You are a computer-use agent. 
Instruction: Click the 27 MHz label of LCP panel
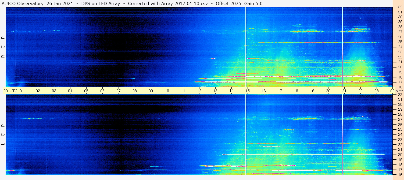click(x=400, y=119)
